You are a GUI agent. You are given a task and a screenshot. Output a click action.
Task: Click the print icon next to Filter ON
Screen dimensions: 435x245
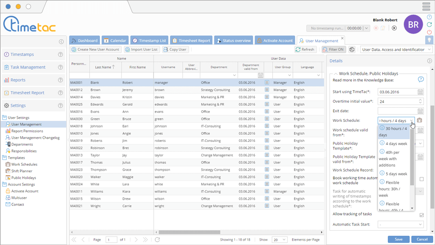point(352,50)
